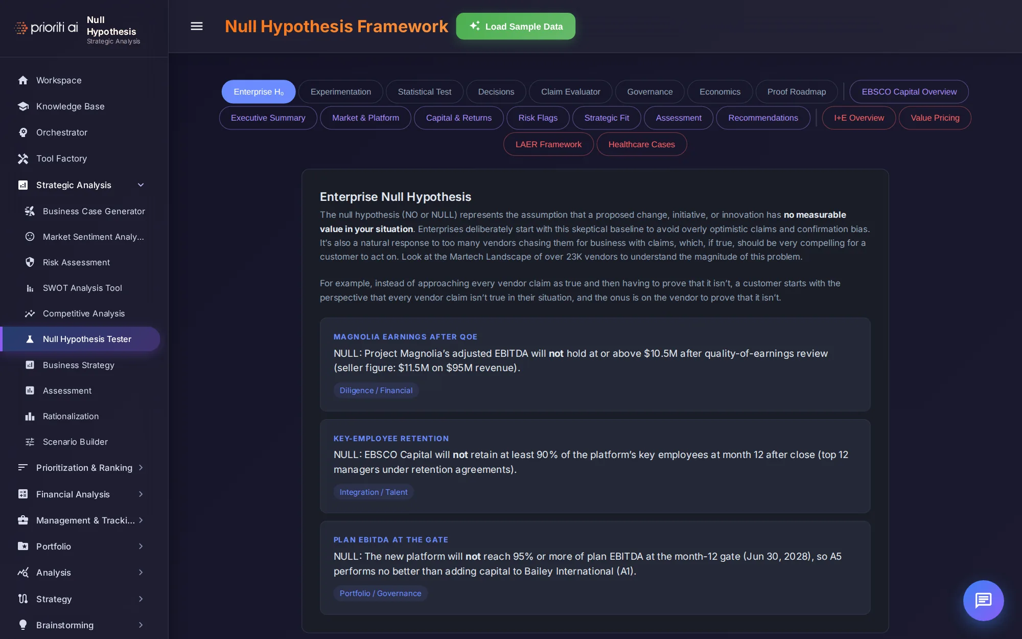Click the Load Sample Data button
The image size is (1022, 639).
tap(516, 26)
